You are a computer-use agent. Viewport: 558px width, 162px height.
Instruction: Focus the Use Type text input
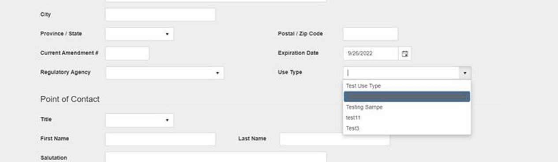tap(401, 73)
